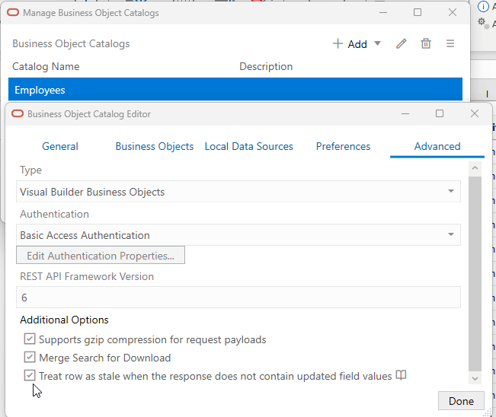Open the Local Data Sources tab
The width and height of the screenshot is (496, 417).
point(248,146)
